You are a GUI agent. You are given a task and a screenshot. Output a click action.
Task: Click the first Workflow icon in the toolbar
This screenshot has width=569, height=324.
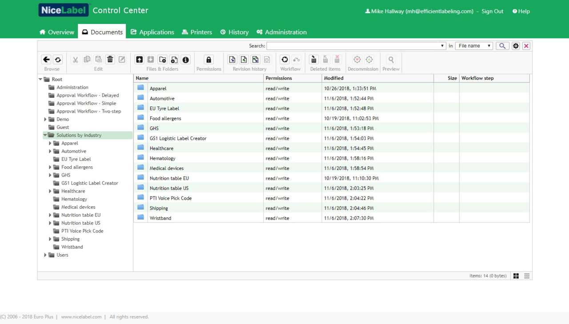coord(285,59)
